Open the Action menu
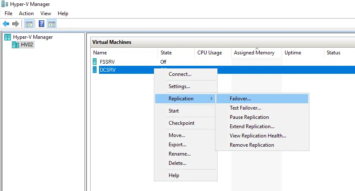Screen dimensions: 355x191 26,13
